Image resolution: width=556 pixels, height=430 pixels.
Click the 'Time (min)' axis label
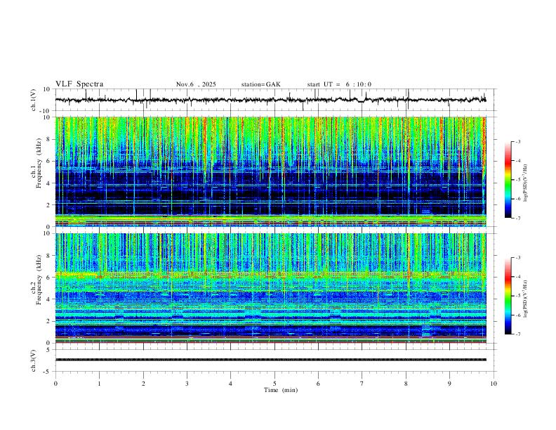point(281,390)
